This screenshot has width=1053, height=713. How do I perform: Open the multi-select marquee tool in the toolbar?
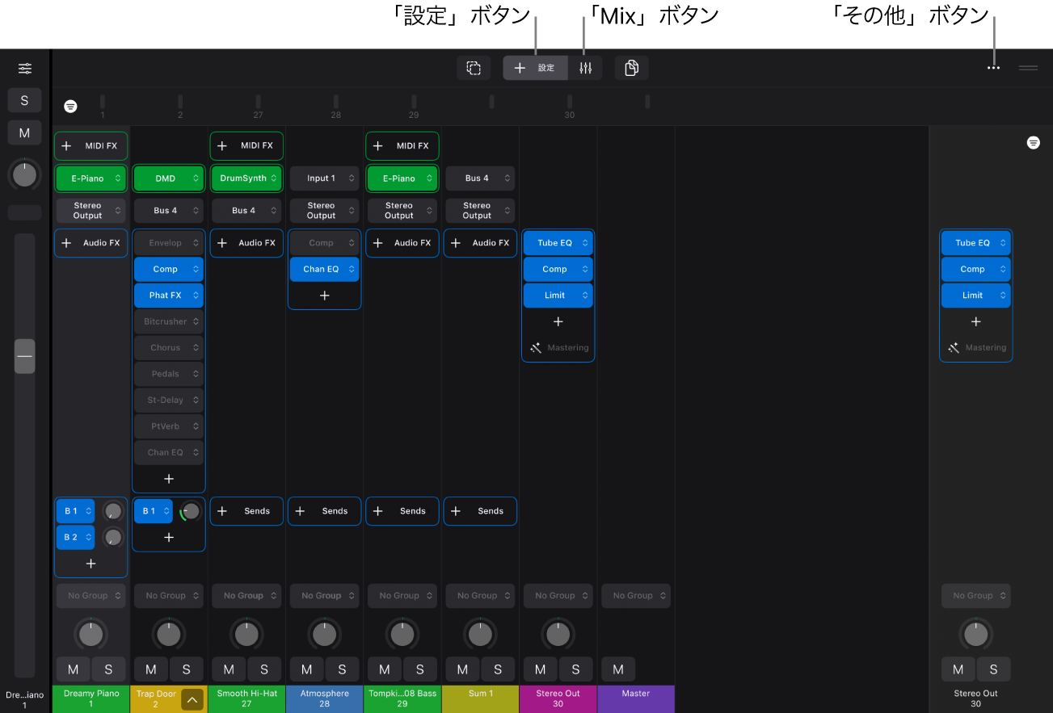pyautogui.click(x=474, y=68)
